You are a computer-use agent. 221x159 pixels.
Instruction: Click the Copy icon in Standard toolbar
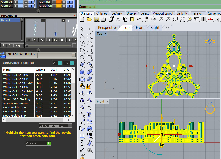(125, 19)
